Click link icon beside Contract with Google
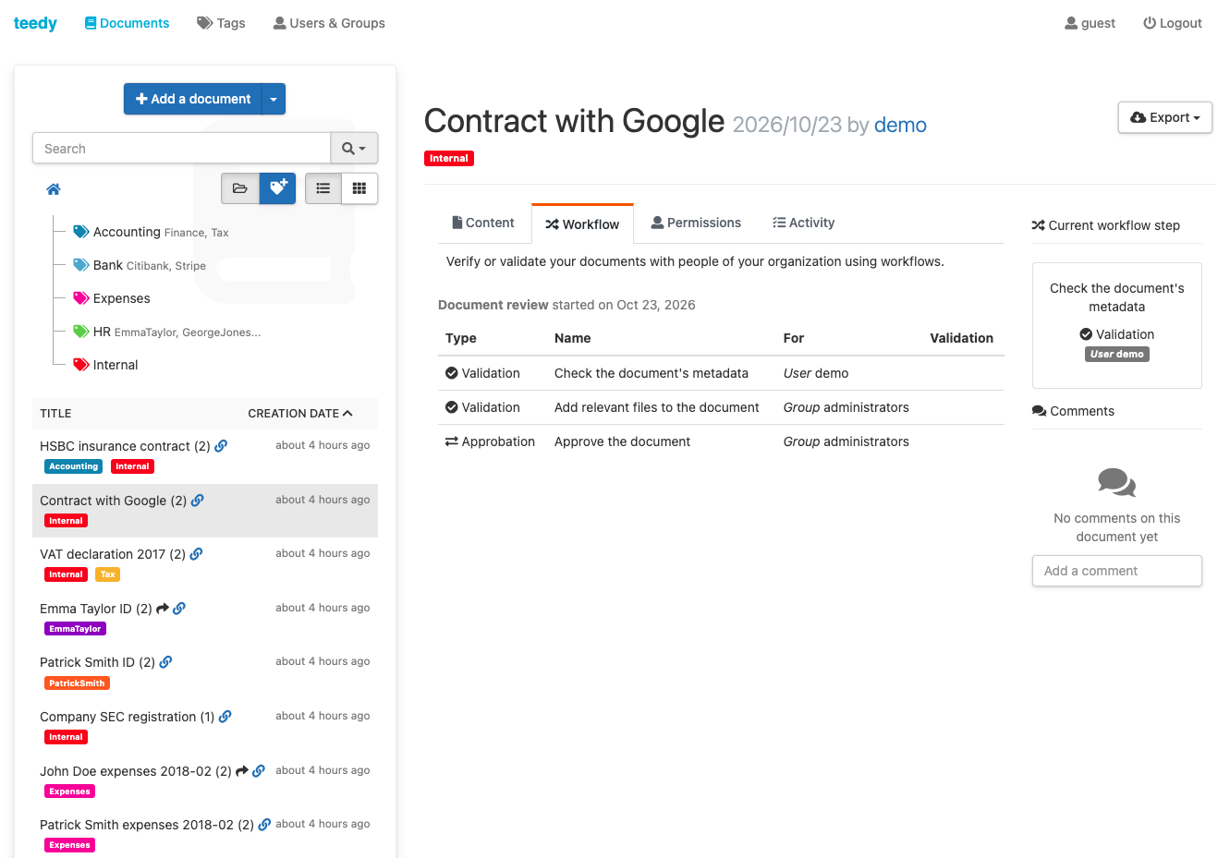Screen dimensions: 1230x858 click(x=198, y=501)
